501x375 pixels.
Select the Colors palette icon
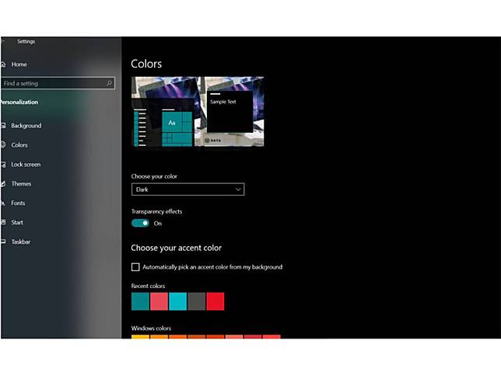pyautogui.click(x=4, y=144)
